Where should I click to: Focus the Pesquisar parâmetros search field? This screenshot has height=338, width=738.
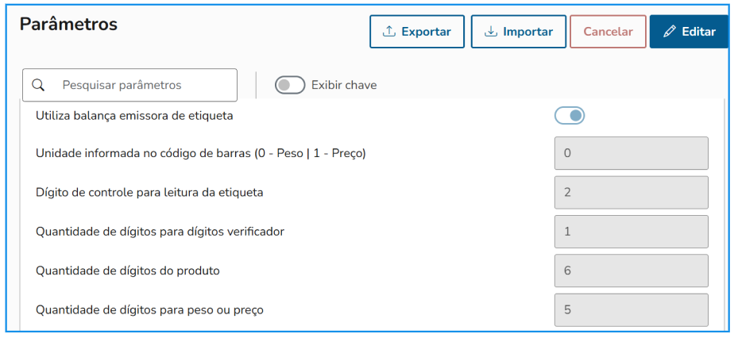pyautogui.click(x=143, y=85)
